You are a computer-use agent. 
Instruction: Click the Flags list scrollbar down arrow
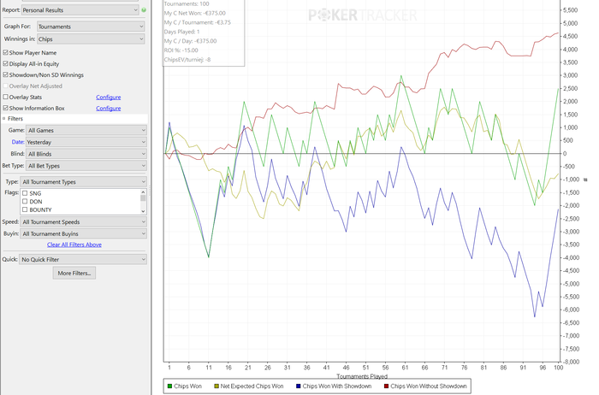pyautogui.click(x=143, y=211)
